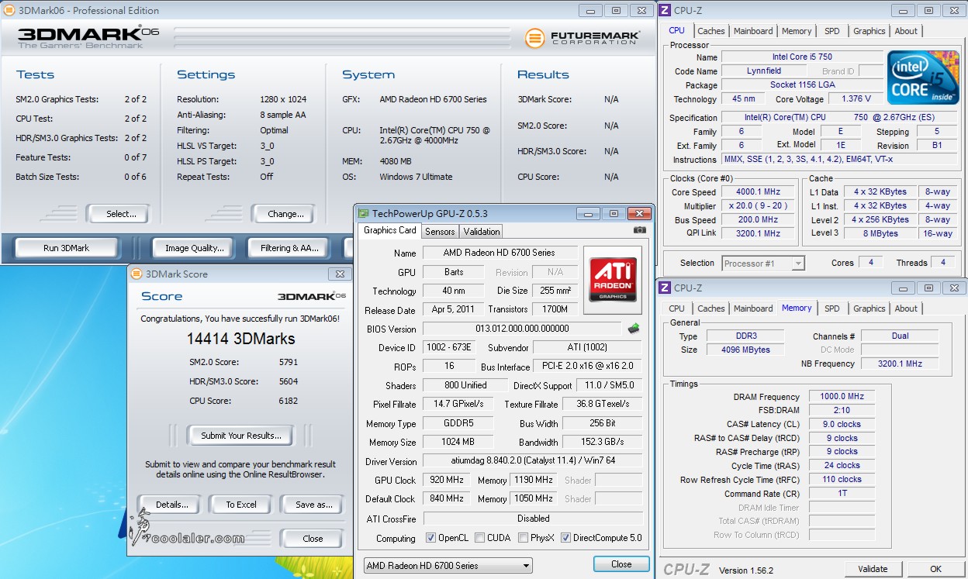
Task: Click the CPU-Z Validate button
Action: tap(873, 569)
